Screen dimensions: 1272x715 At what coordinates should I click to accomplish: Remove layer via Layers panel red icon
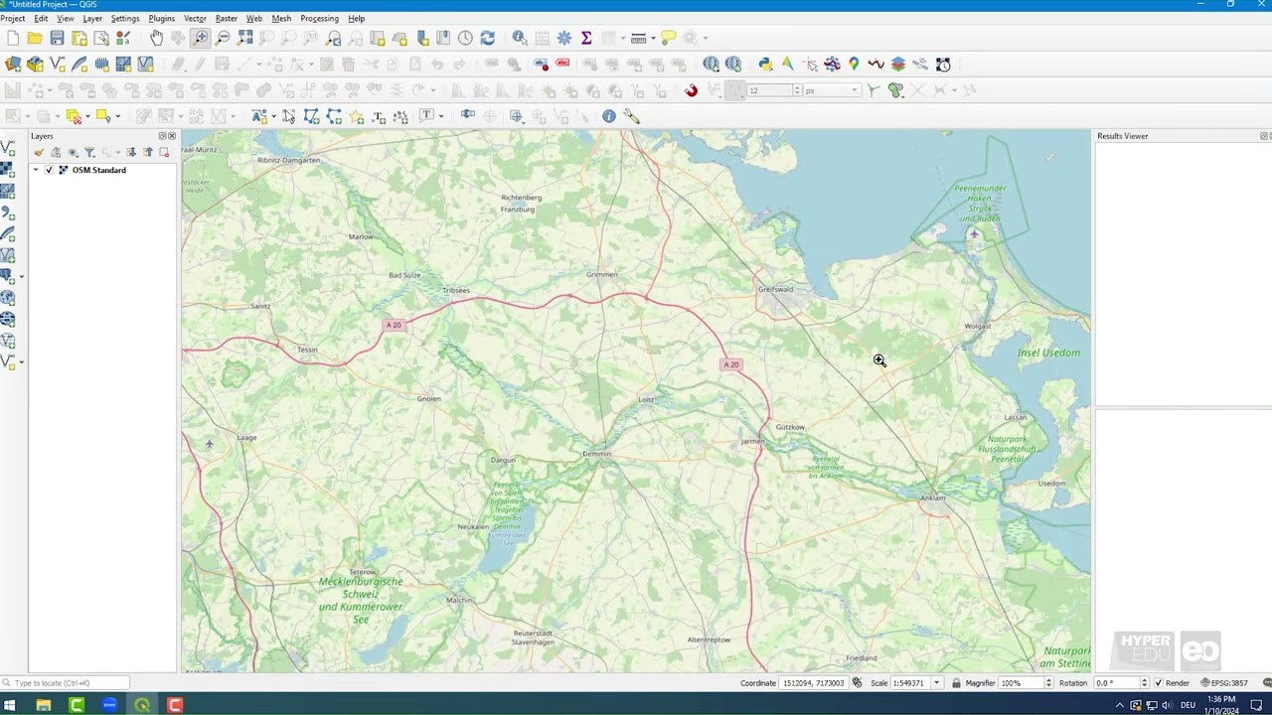point(164,152)
